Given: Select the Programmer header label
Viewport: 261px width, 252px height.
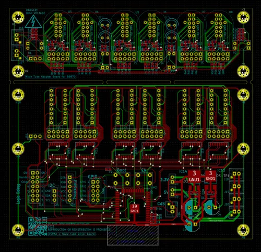Looking at the screenshot, I should point(75,189).
